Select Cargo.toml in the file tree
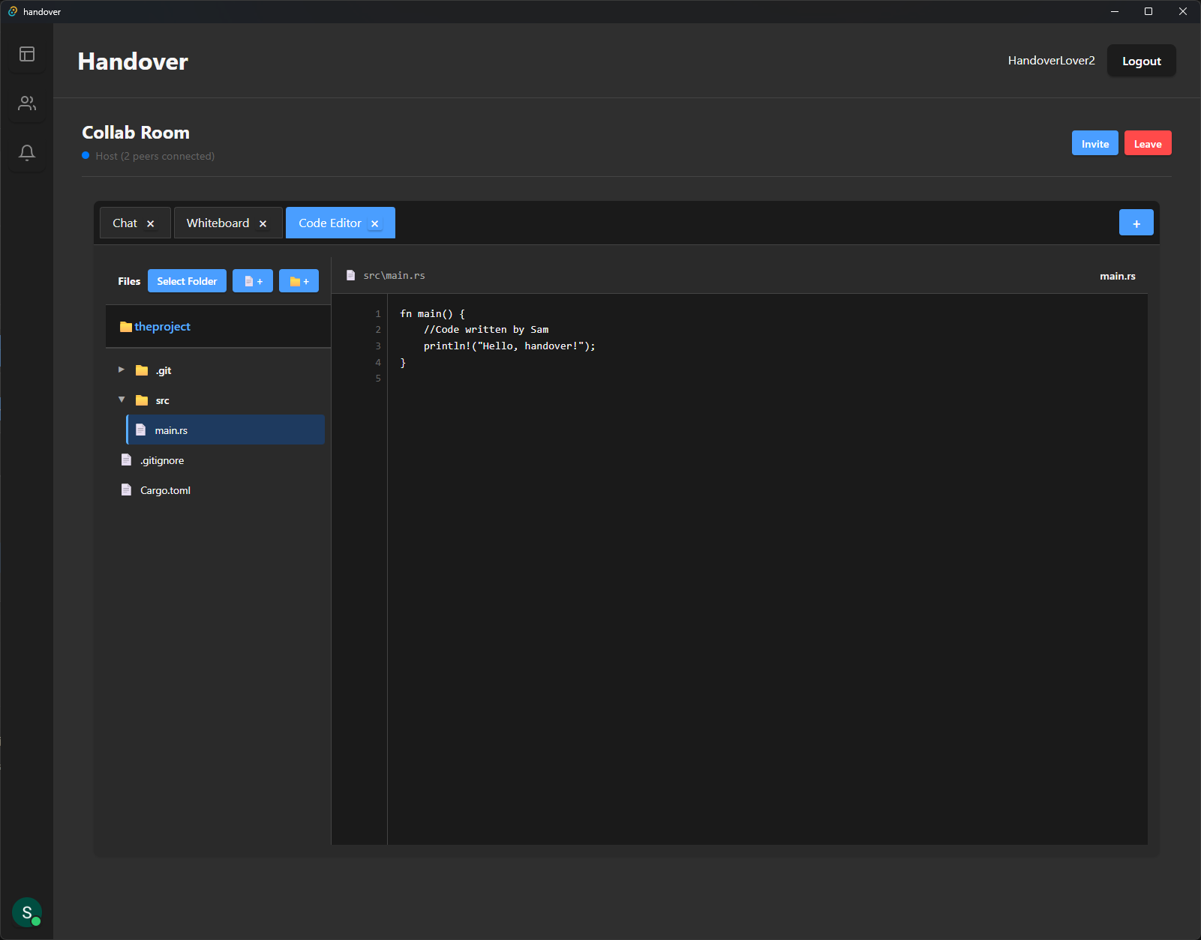The height and width of the screenshot is (940, 1201). (166, 489)
